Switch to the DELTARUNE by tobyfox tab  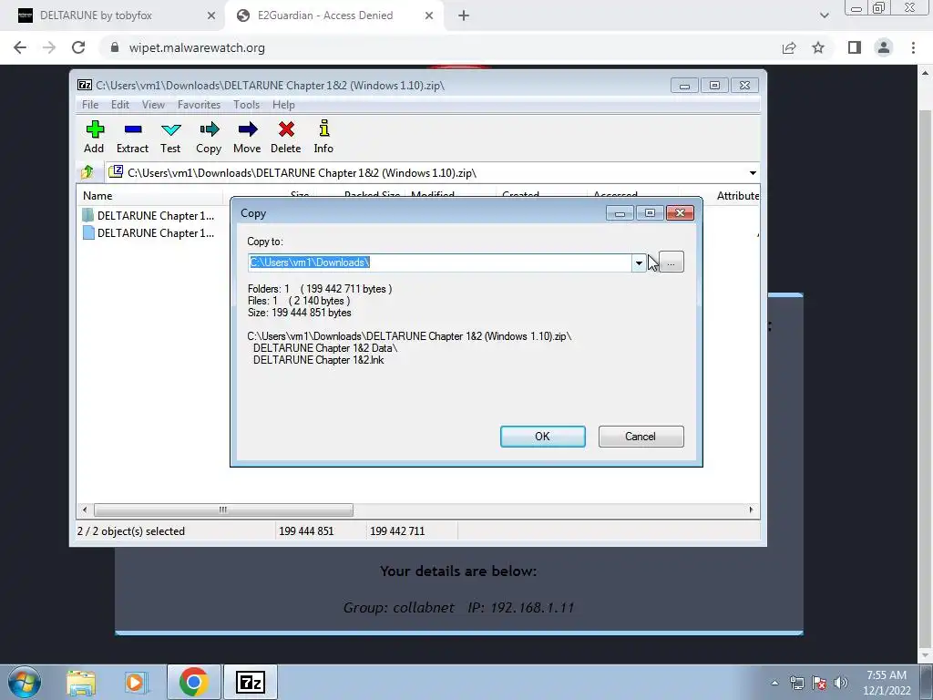pos(112,15)
